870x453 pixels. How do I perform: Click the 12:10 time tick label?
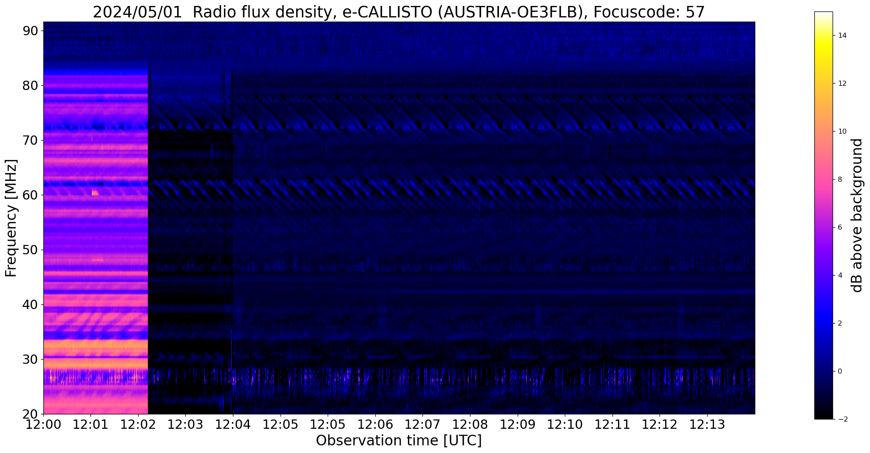565,425
